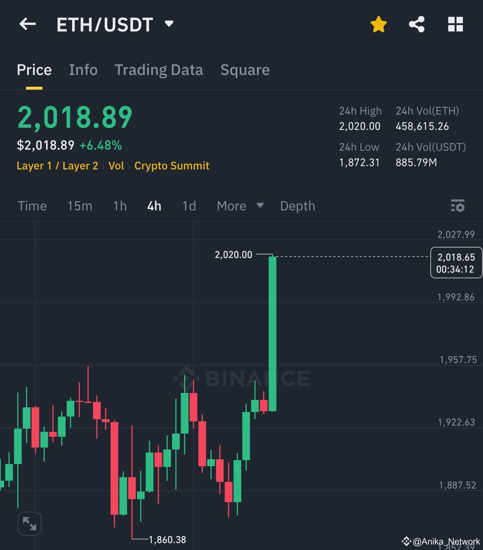The height and width of the screenshot is (550, 483).
Task: Switch to the Trading Data tab
Action: pyautogui.click(x=159, y=70)
